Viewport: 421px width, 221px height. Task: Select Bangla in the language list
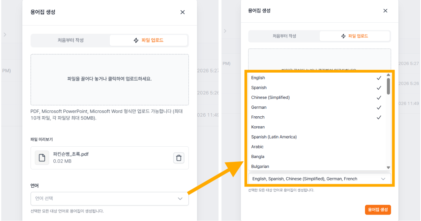tap(317, 157)
